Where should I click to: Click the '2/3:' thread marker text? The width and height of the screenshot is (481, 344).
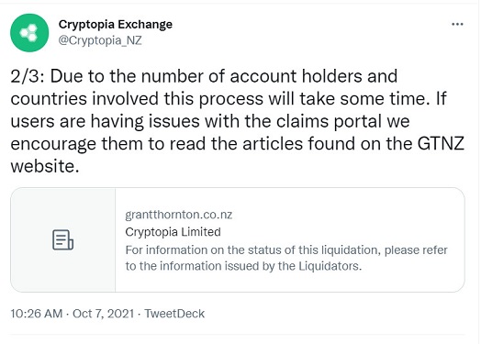click(x=28, y=76)
